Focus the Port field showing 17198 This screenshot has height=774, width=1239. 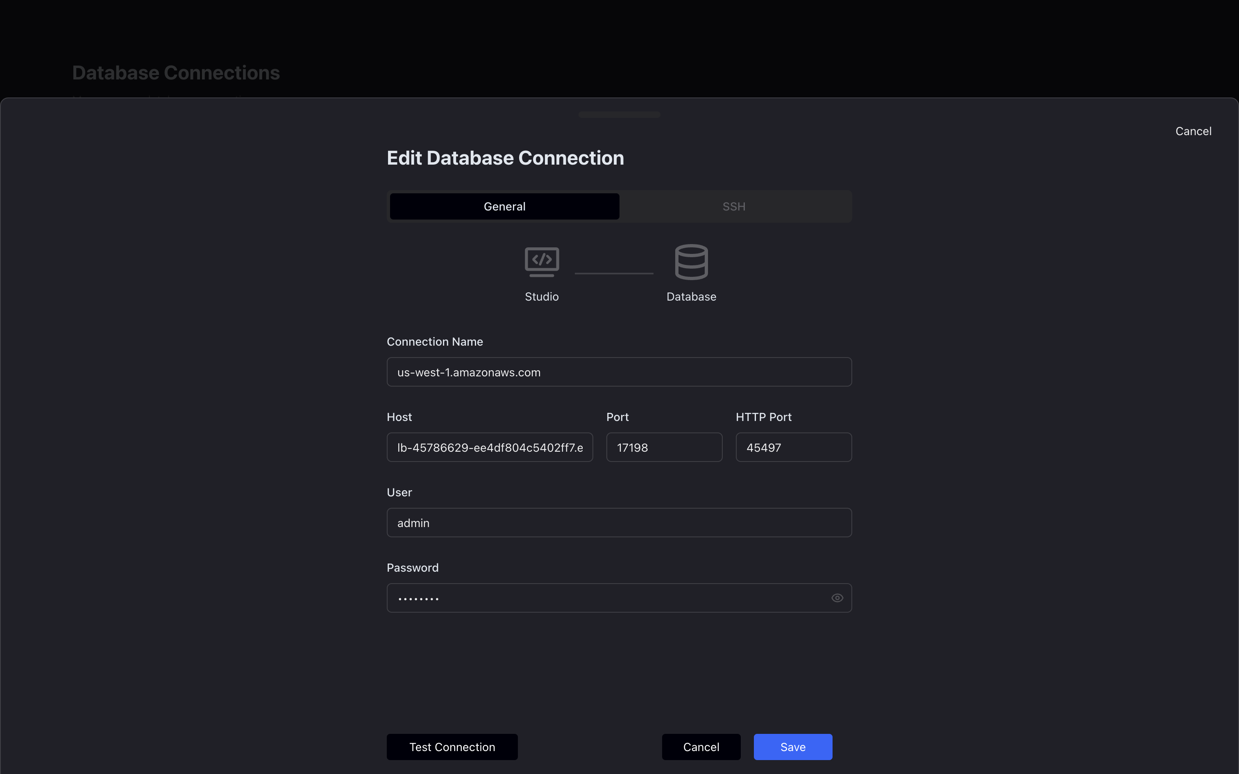[x=664, y=447]
